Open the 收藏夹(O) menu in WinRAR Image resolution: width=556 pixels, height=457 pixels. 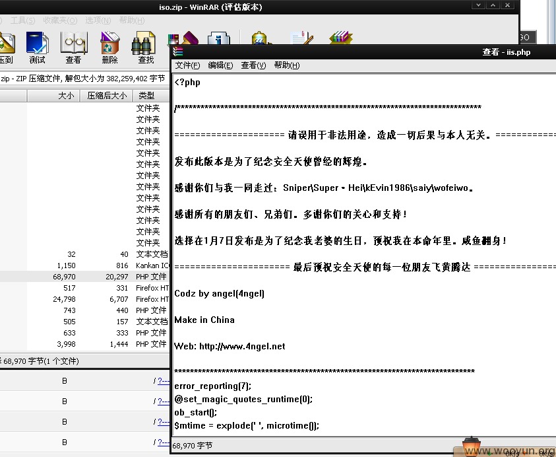click(x=60, y=20)
